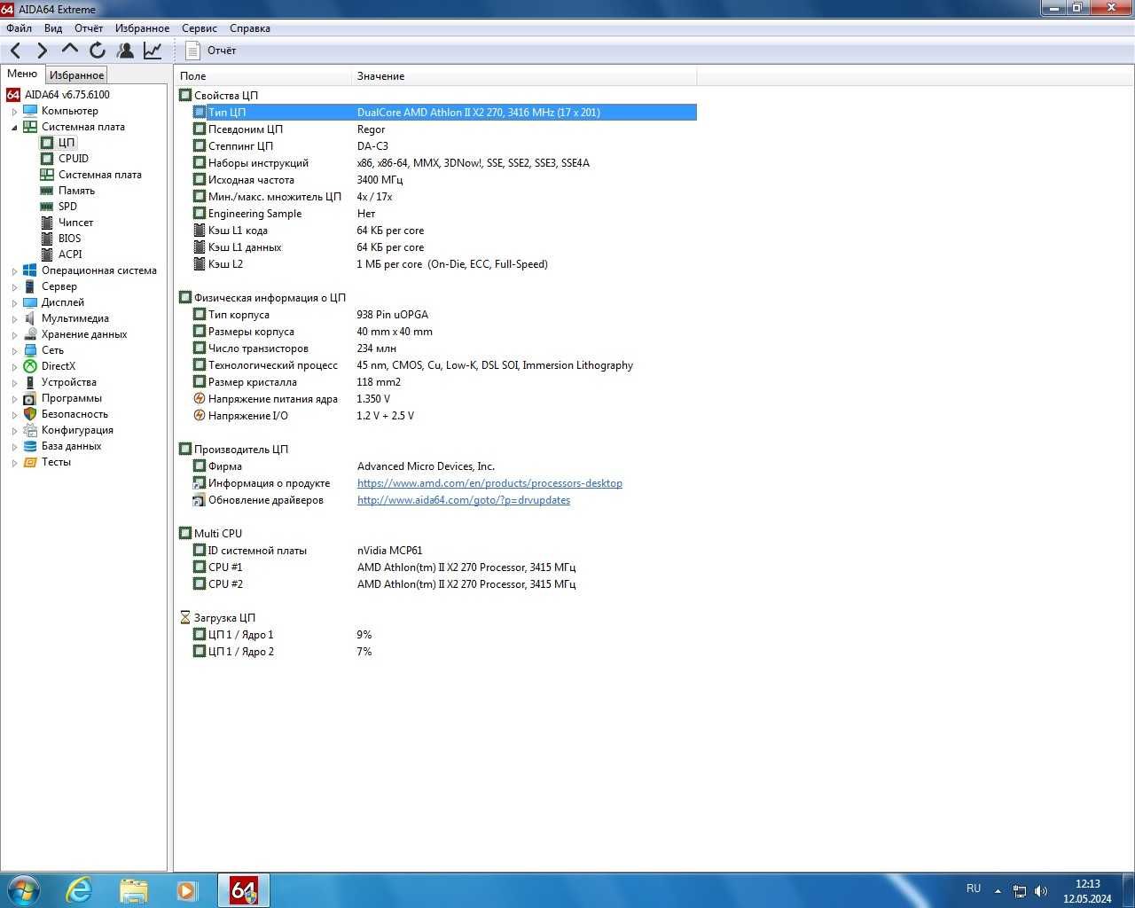This screenshot has width=1135, height=908.
Task: Click the Forward navigation arrow
Action: (x=42, y=51)
